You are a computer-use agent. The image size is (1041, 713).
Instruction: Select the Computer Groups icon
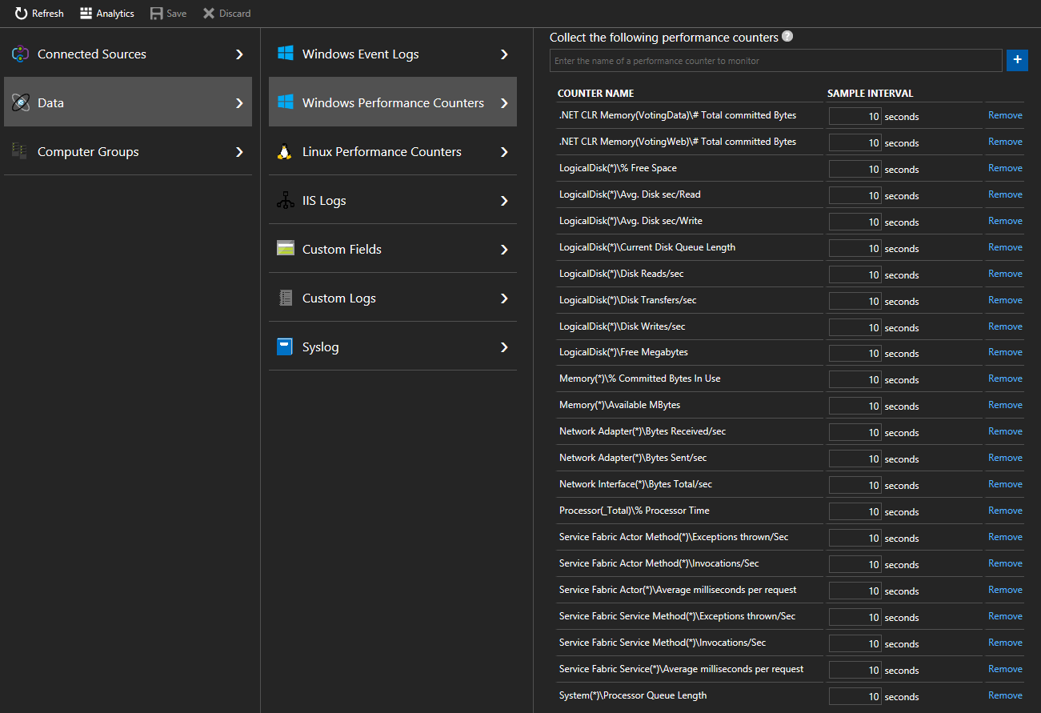pos(20,151)
